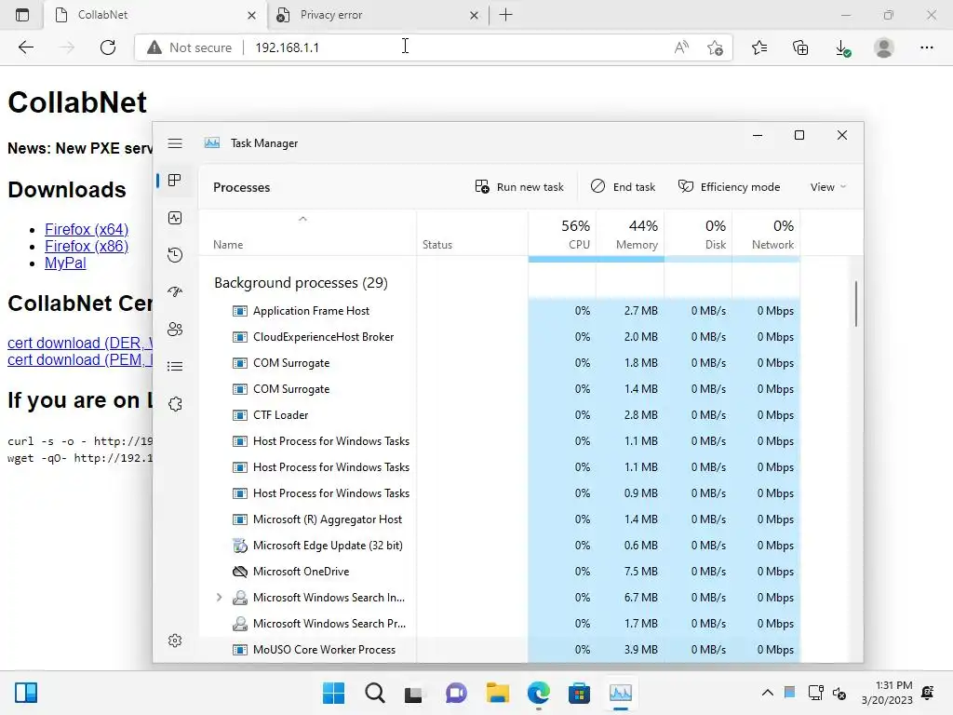Open the View dropdown in Task Manager
This screenshot has width=953, height=715.
point(827,186)
